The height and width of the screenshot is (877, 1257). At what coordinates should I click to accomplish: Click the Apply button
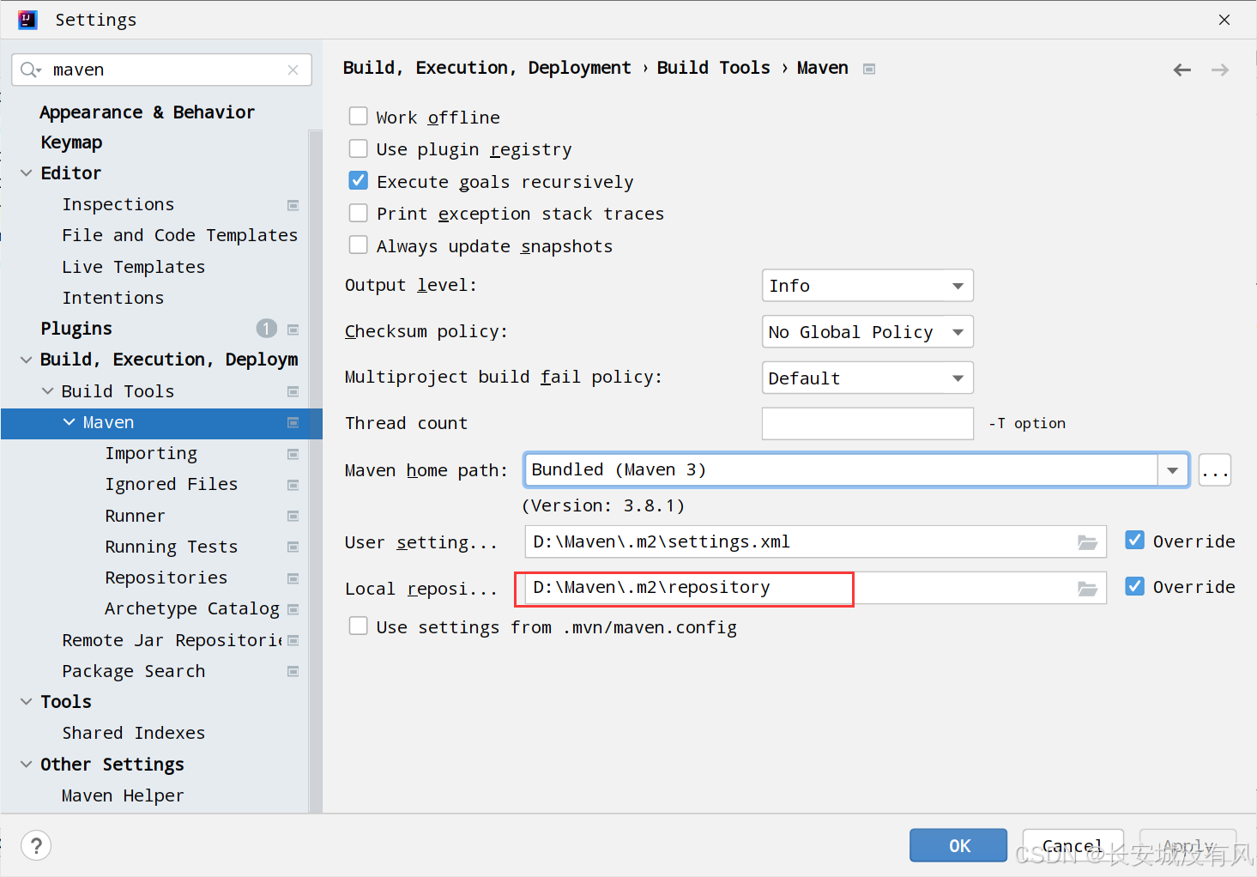click(1188, 845)
